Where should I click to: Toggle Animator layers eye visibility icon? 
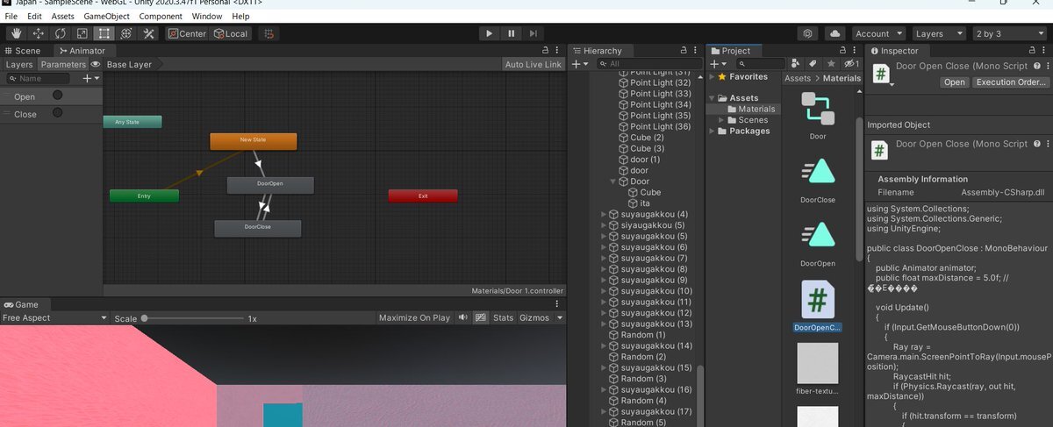pos(95,64)
